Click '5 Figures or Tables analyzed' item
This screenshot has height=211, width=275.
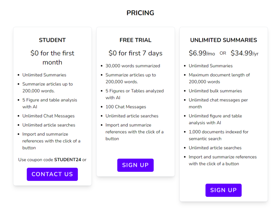click(x=135, y=94)
